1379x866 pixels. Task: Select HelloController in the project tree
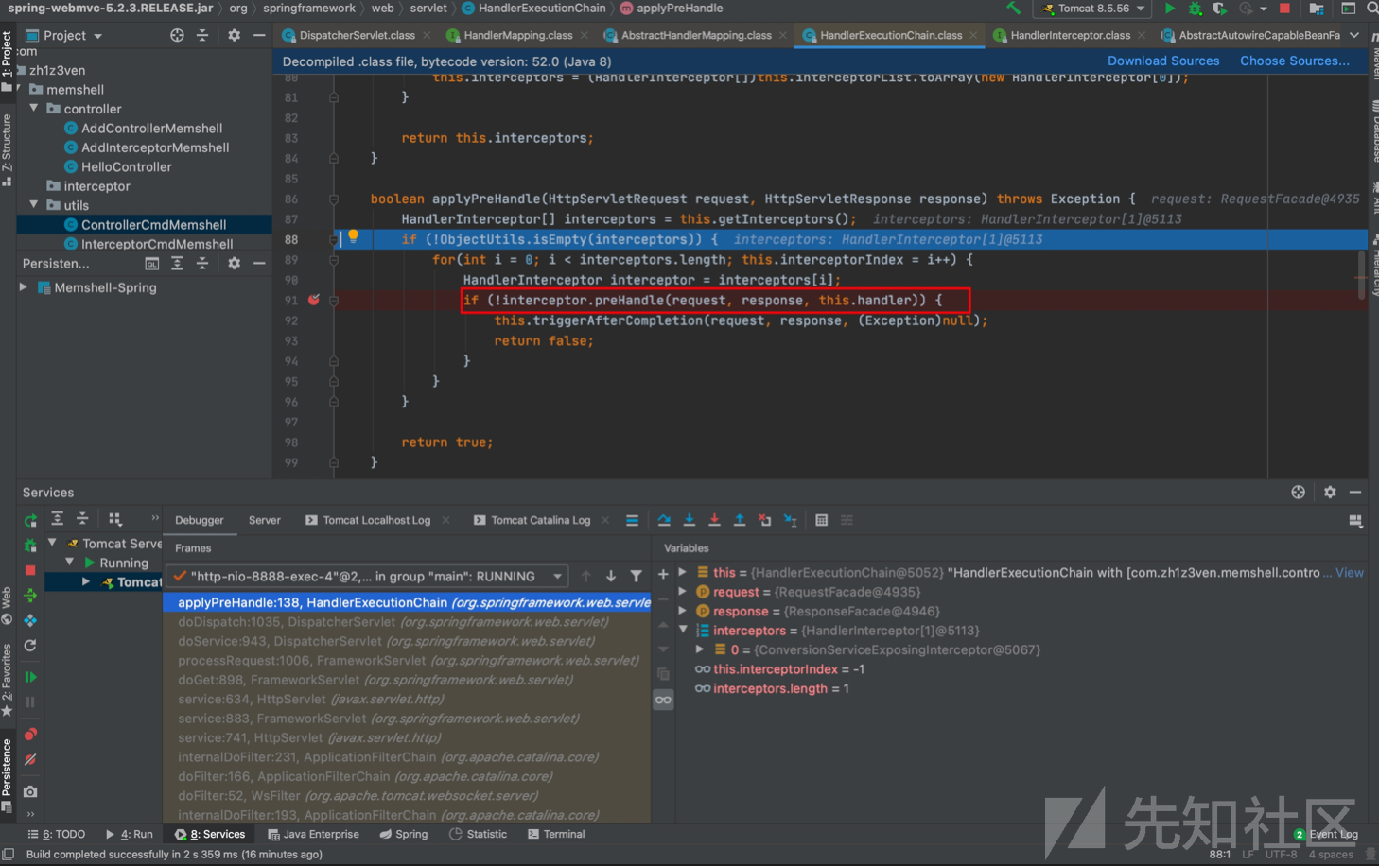tap(126, 166)
